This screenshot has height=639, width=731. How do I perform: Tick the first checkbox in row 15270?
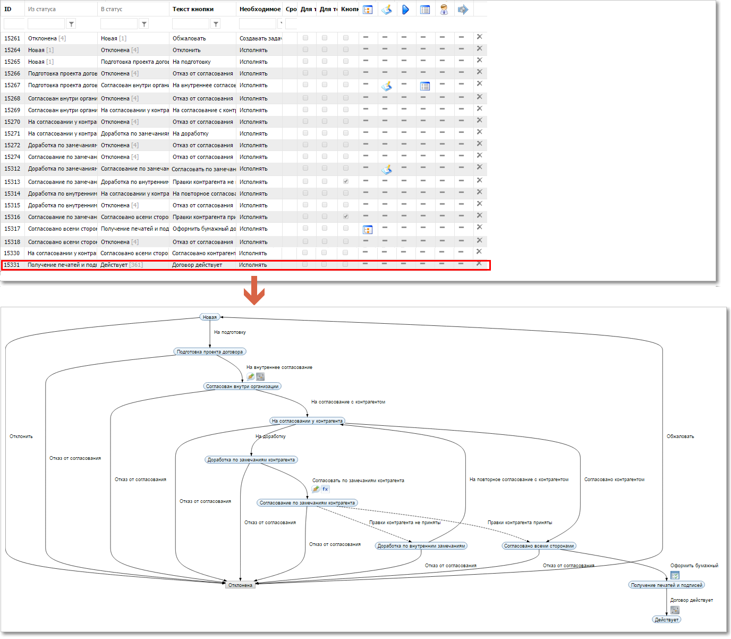pyautogui.click(x=305, y=121)
